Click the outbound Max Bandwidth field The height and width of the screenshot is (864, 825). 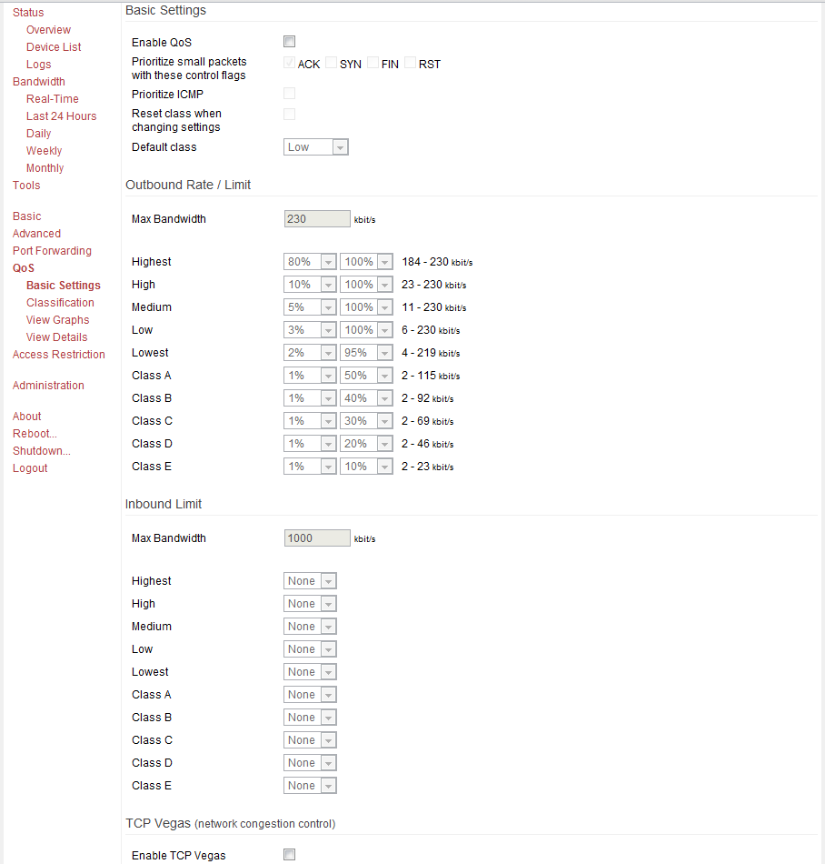pos(317,219)
